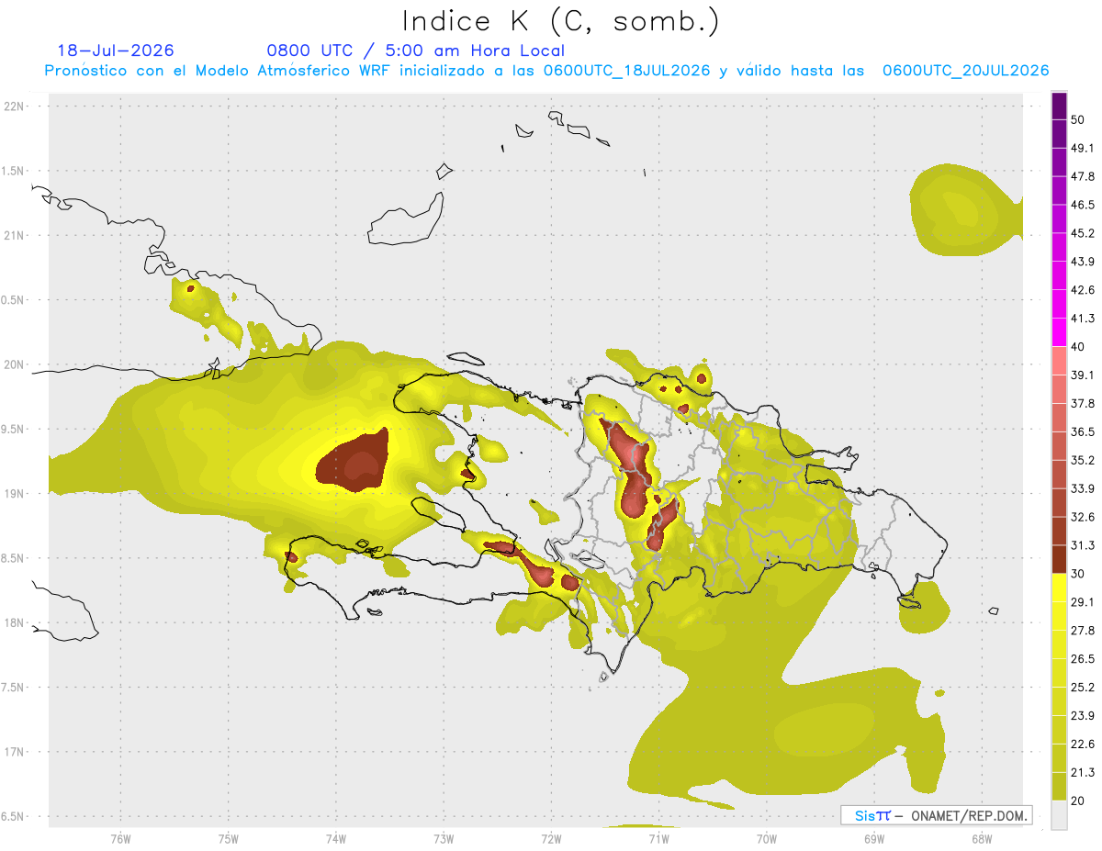Click the '70W' longitude axis label
The image size is (1102, 851).
[x=767, y=839]
